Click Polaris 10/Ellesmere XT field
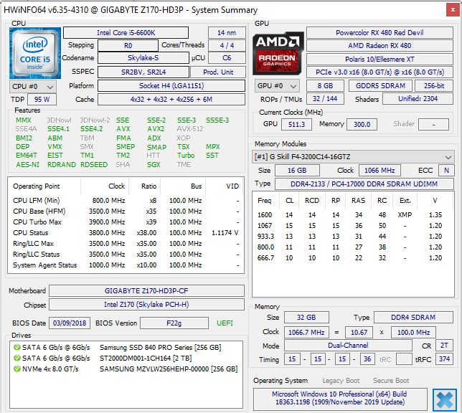 point(379,60)
